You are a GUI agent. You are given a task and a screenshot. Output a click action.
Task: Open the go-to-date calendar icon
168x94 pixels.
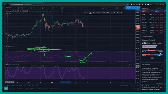pos(37,85)
